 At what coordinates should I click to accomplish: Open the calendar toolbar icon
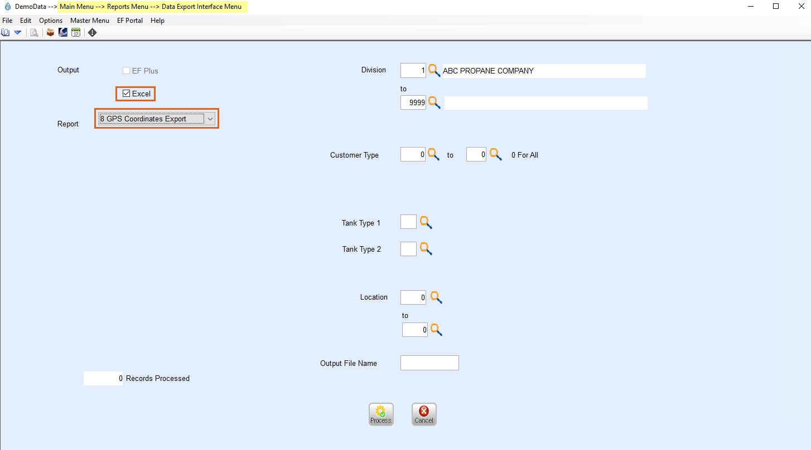pyautogui.click(x=76, y=33)
